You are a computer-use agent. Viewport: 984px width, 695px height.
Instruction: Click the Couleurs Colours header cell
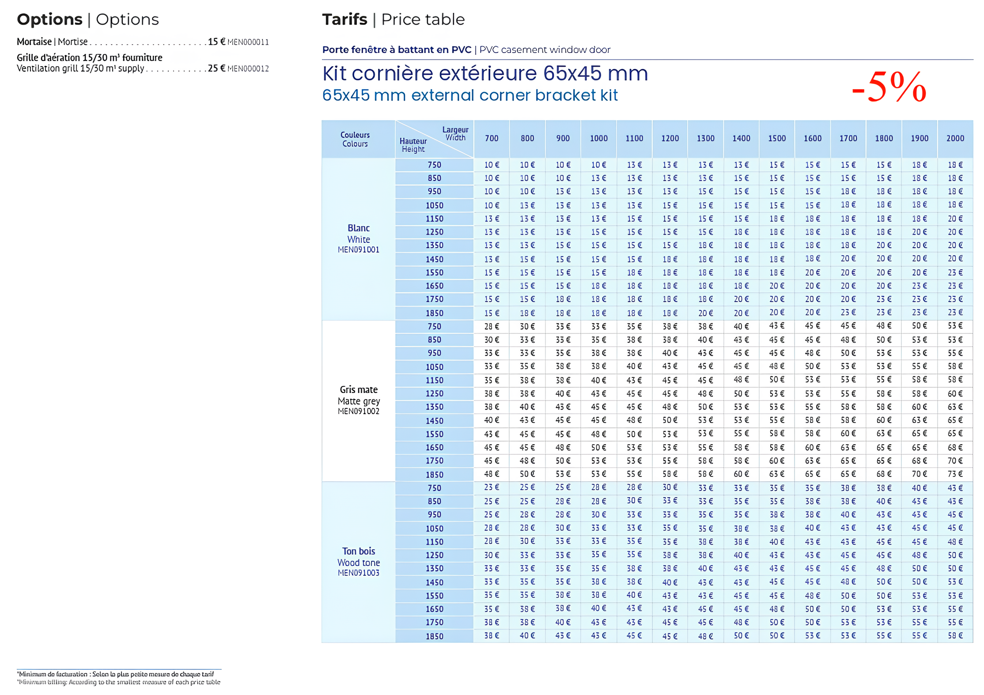click(x=355, y=140)
